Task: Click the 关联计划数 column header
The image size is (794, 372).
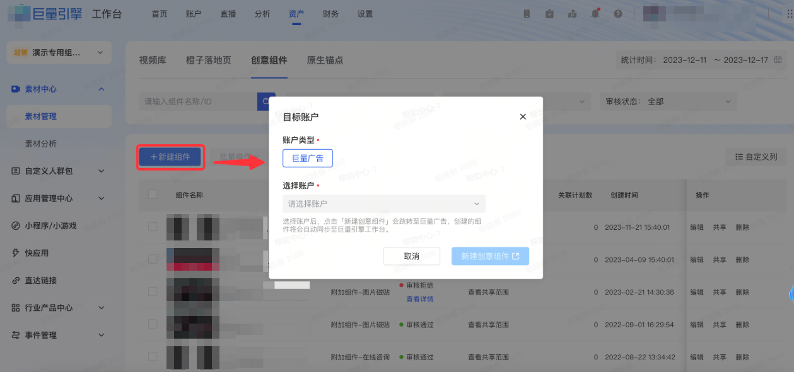Action: click(x=575, y=195)
